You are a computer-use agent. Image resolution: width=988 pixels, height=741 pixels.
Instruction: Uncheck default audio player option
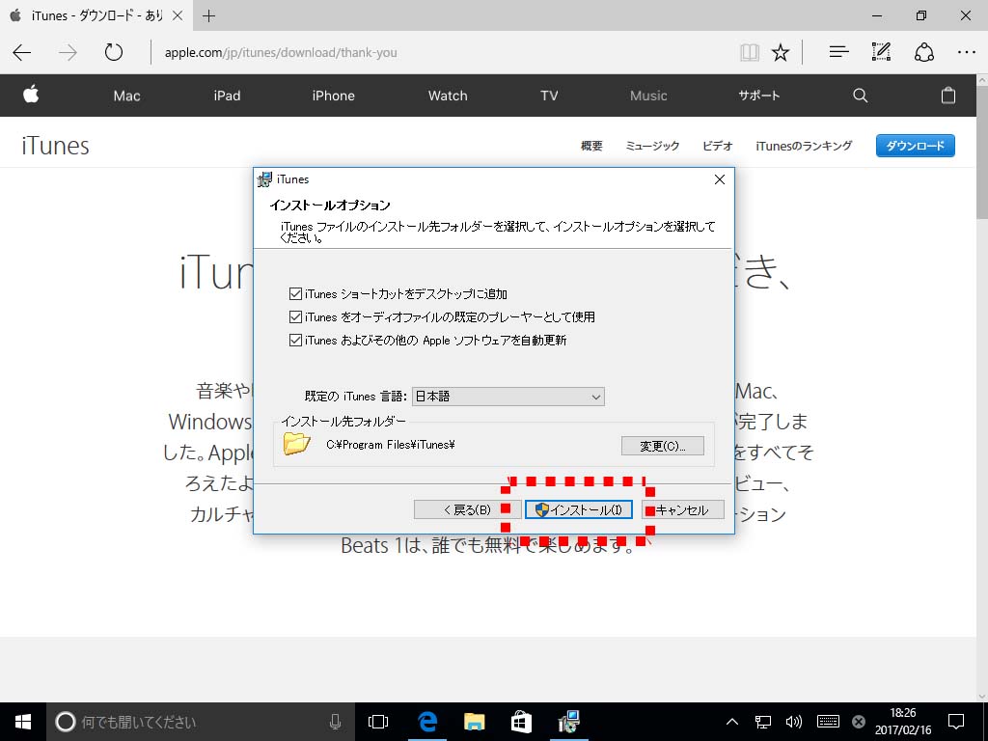point(296,316)
